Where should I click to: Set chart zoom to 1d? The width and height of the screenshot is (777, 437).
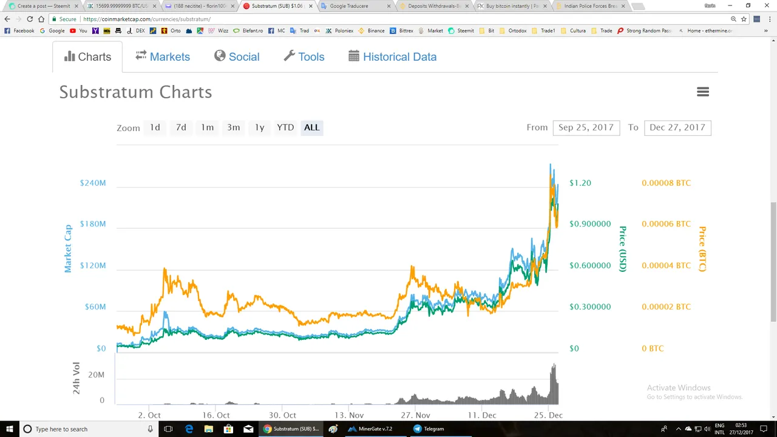click(x=155, y=127)
